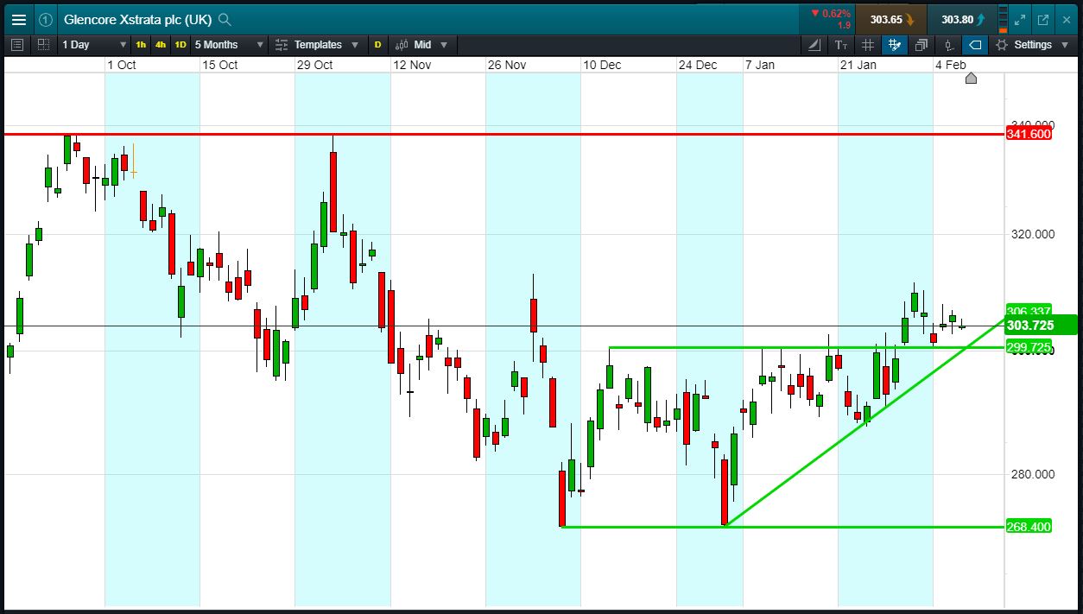Screen dimensions: 1083x614
Task: Click the client sentiment bar indicator
Action: (x=1002, y=19)
